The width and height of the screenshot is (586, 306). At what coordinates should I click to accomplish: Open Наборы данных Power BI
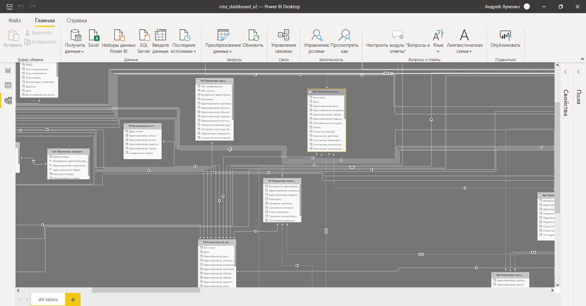119,42
